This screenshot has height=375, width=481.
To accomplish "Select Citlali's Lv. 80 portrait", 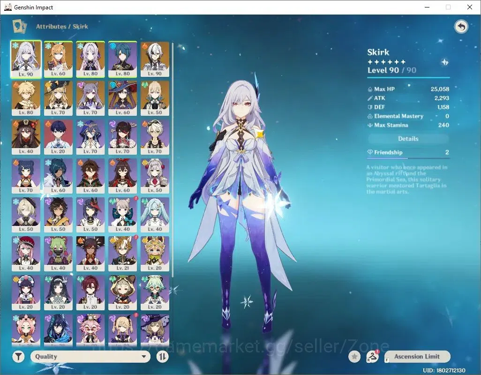I will point(90,60).
